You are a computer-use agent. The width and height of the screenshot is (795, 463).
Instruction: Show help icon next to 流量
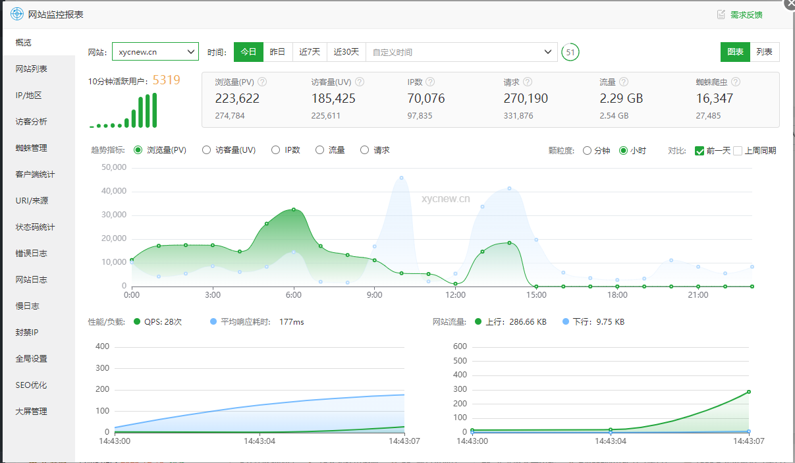pyautogui.click(x=624, y=82)
